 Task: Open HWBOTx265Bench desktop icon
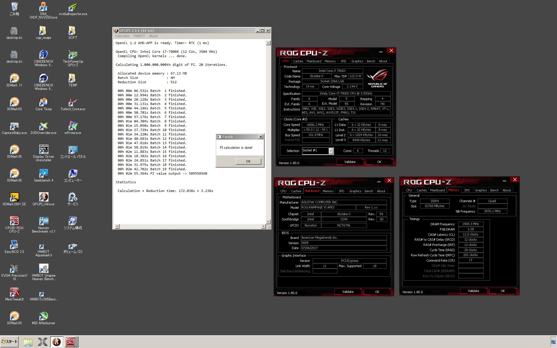click(x=44, y=294)
